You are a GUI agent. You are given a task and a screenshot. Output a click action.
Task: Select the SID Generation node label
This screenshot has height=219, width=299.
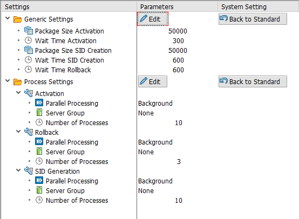(x=57, y=172)
